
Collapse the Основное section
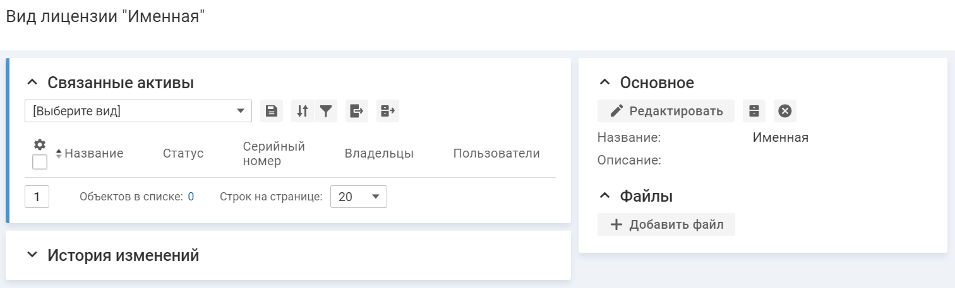604,83
